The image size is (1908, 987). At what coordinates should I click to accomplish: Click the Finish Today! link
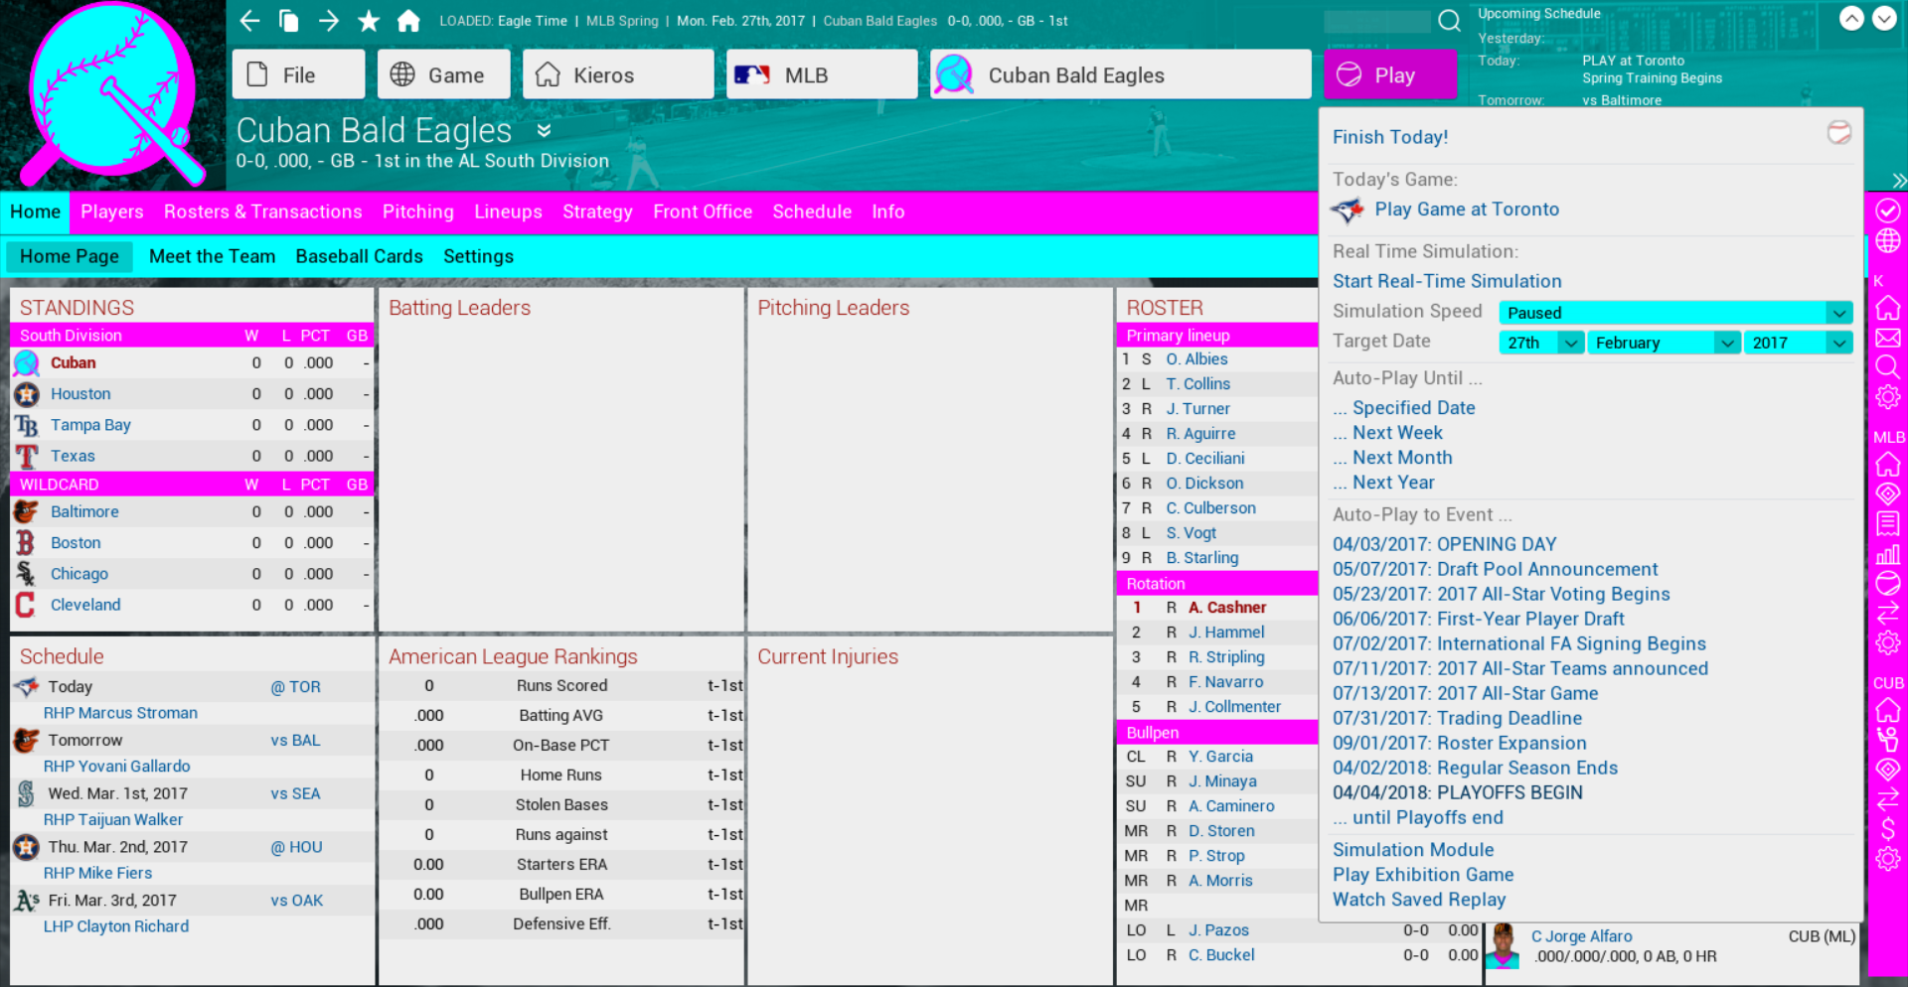coord(1390,137)
